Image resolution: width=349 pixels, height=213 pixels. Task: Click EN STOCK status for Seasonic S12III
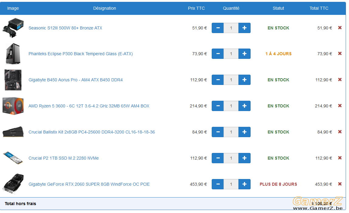279,28
